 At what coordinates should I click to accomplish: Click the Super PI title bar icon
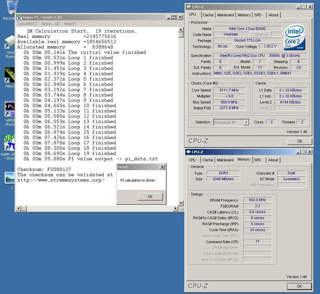click(19, 17)
